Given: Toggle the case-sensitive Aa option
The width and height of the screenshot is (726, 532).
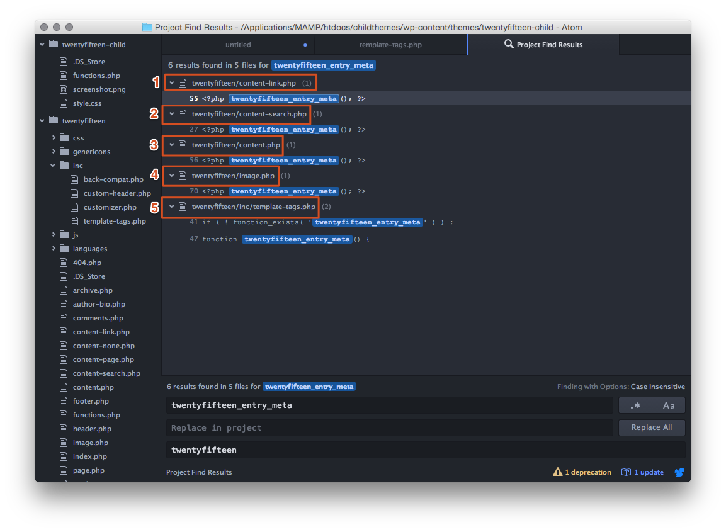Looking at the screenshot, I should 669,405.
